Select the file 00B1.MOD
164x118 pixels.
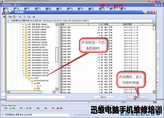coord(67,52)
